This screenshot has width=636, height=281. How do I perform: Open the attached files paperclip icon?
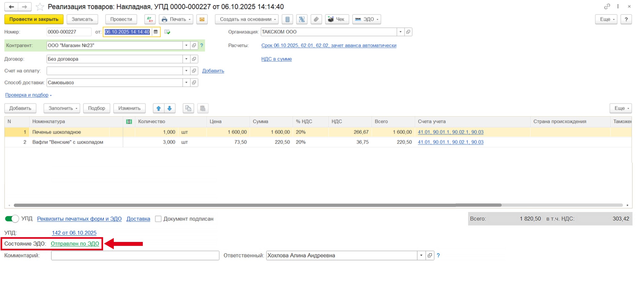(316, 19)
